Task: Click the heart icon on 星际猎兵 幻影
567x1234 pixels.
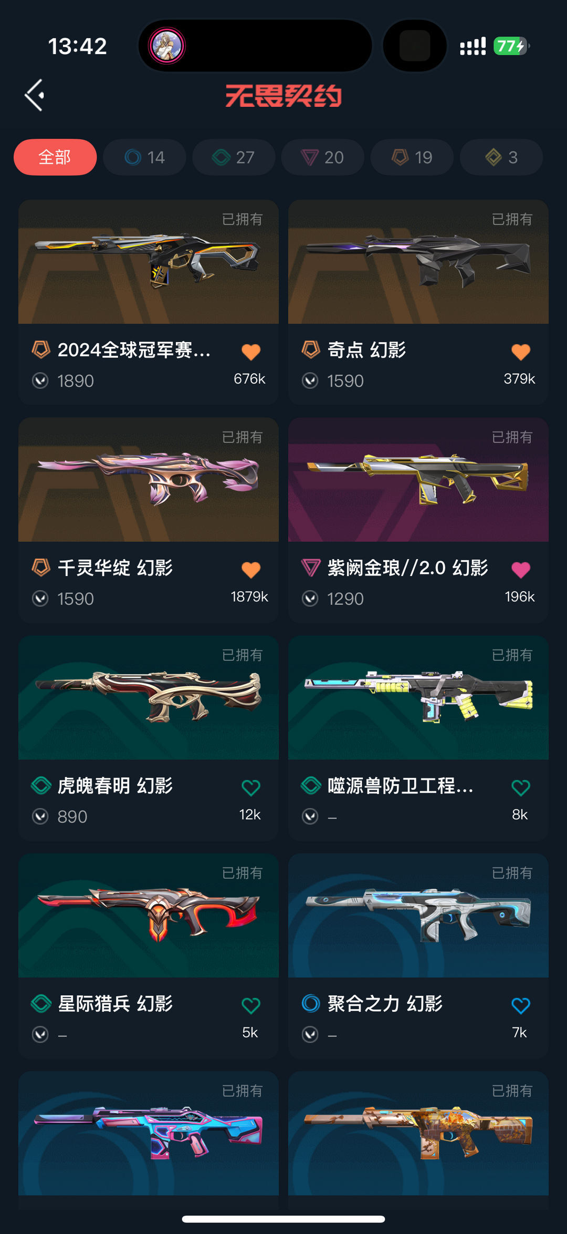Action: click(251, 1005)
